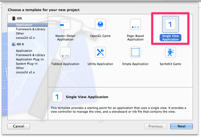Pick the Empty Application template icon

pyautogui.click(x=135, y=52)
